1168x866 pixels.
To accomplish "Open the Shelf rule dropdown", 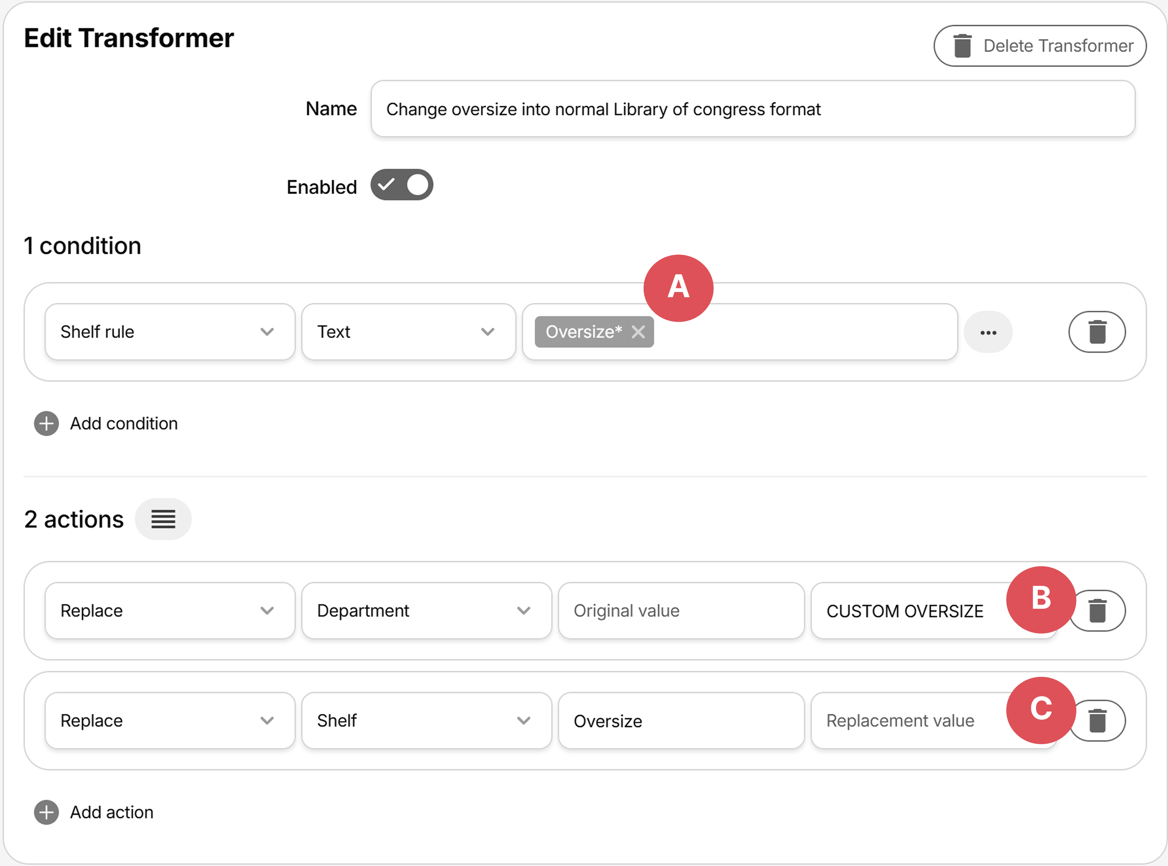I will click(x=170, y=332).
